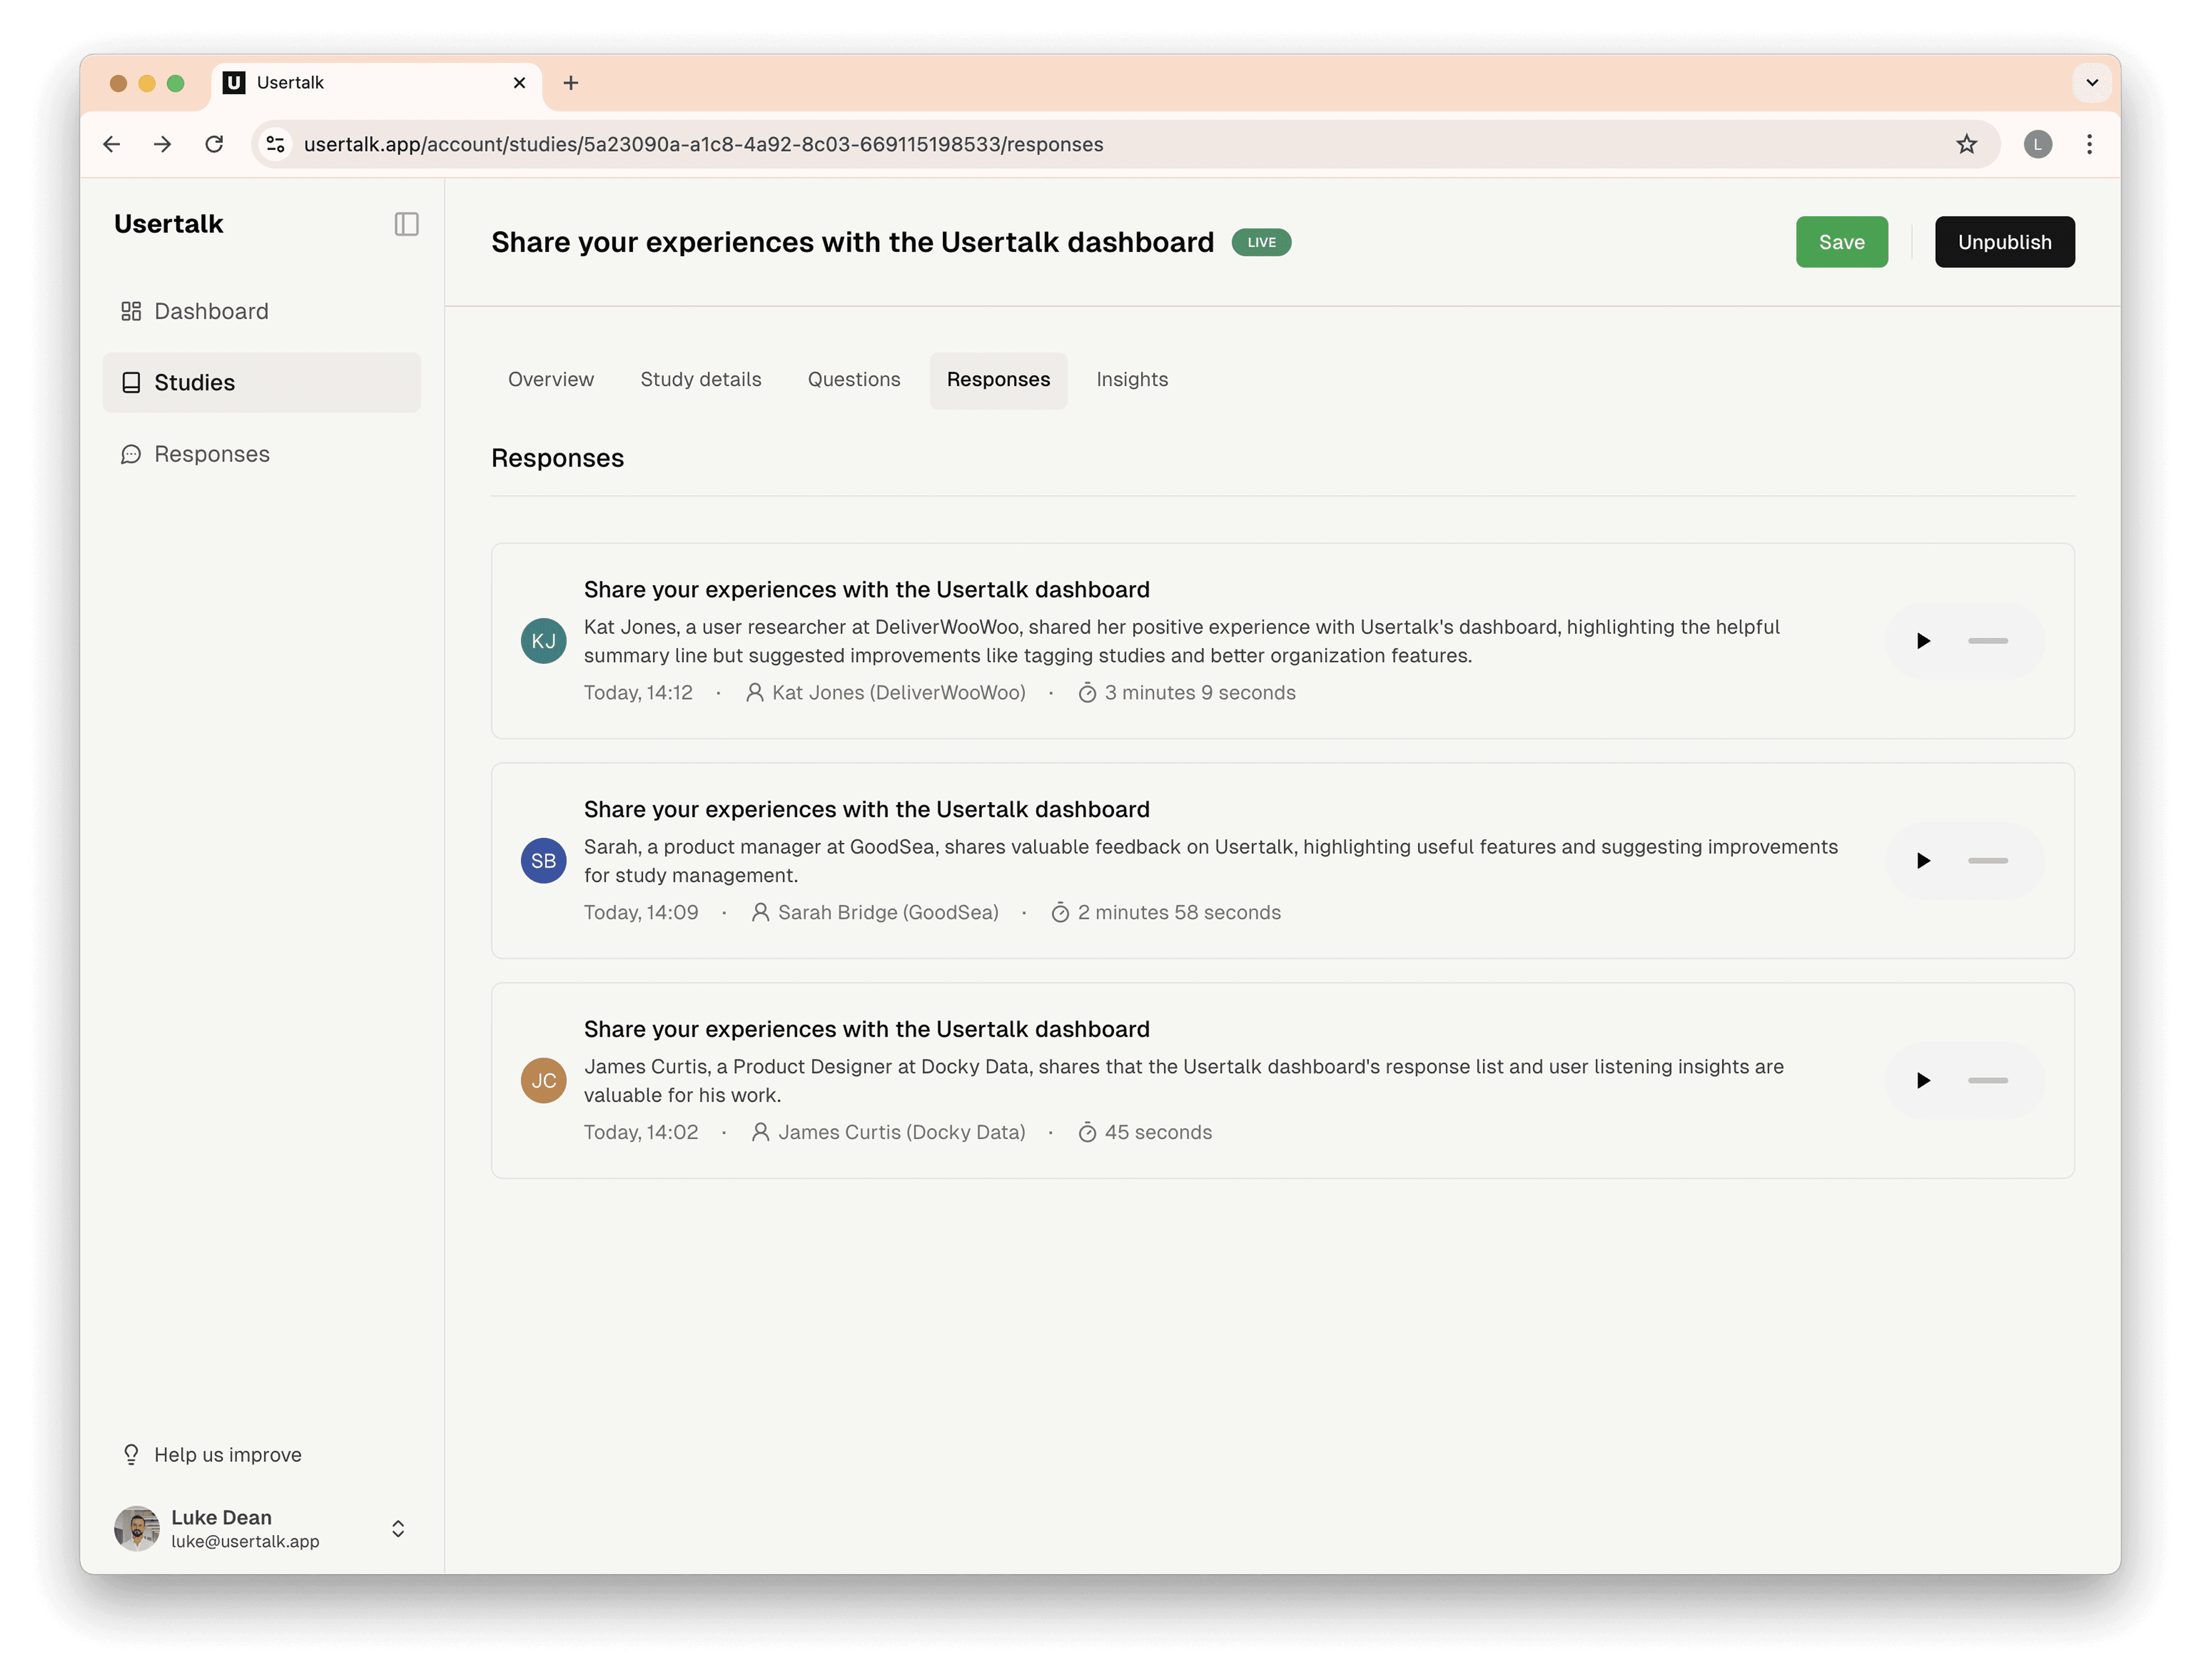
Task: Click the JC avatar
Action: point(544,1081)
